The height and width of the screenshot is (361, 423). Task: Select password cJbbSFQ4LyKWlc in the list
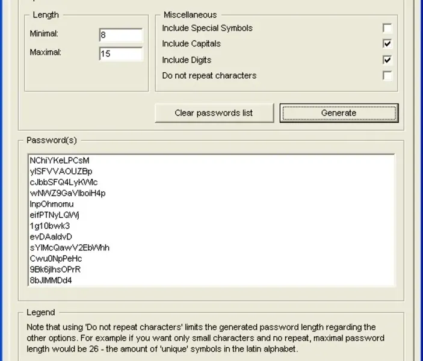tap(63, 182)
